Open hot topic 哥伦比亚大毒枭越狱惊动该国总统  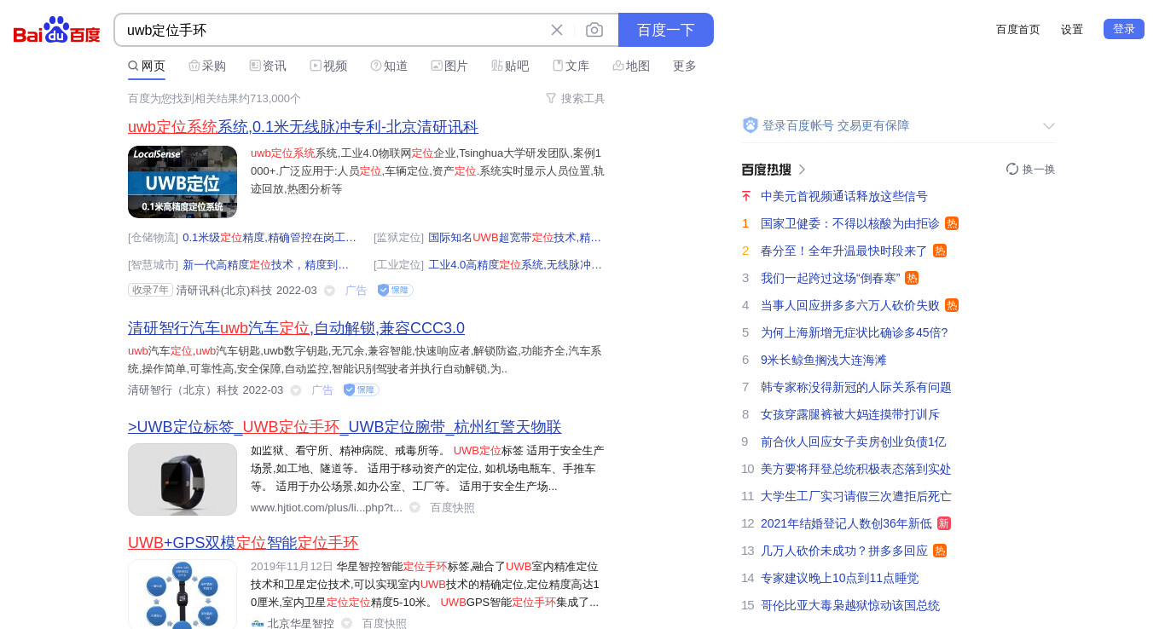850,605
